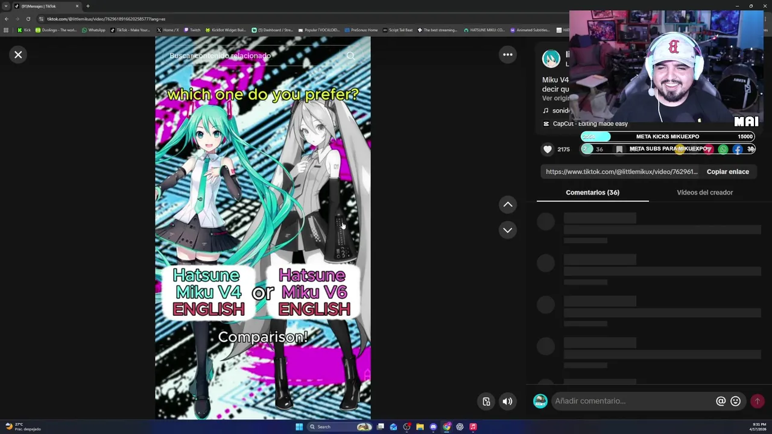Save the video with the bookmark icon
Viewport: 772px width, 434px height.
click(x=619, y=149)
